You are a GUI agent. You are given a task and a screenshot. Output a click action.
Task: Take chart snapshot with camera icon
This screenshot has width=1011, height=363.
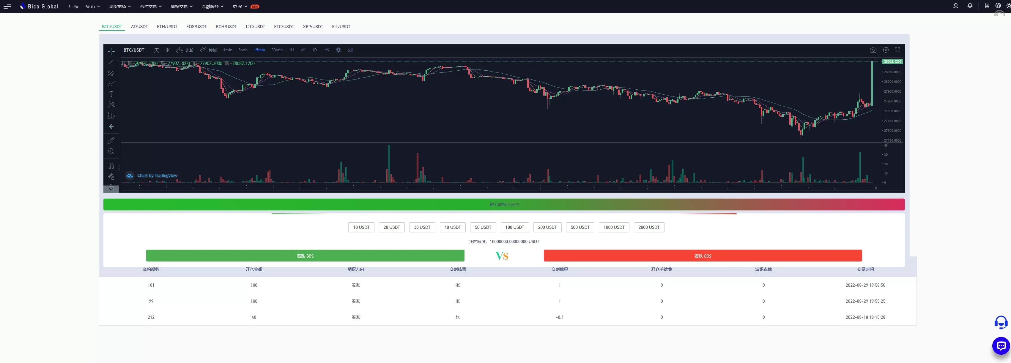click(x=873, y=50)
